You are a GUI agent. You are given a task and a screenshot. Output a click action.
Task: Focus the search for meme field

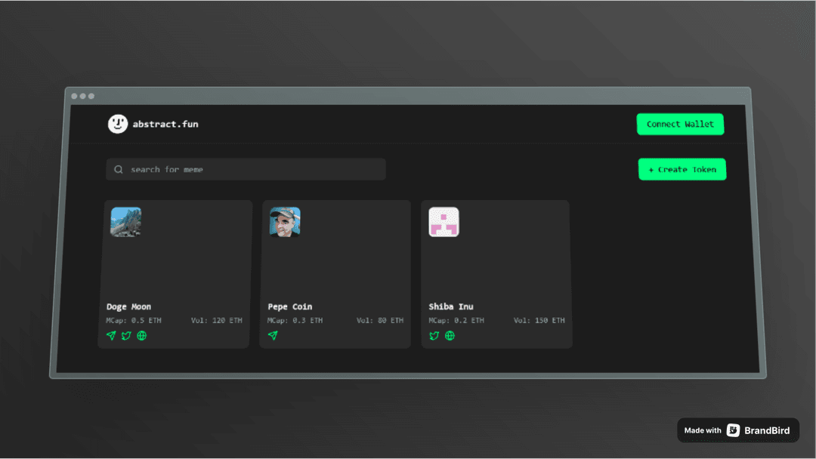(249, 169)
